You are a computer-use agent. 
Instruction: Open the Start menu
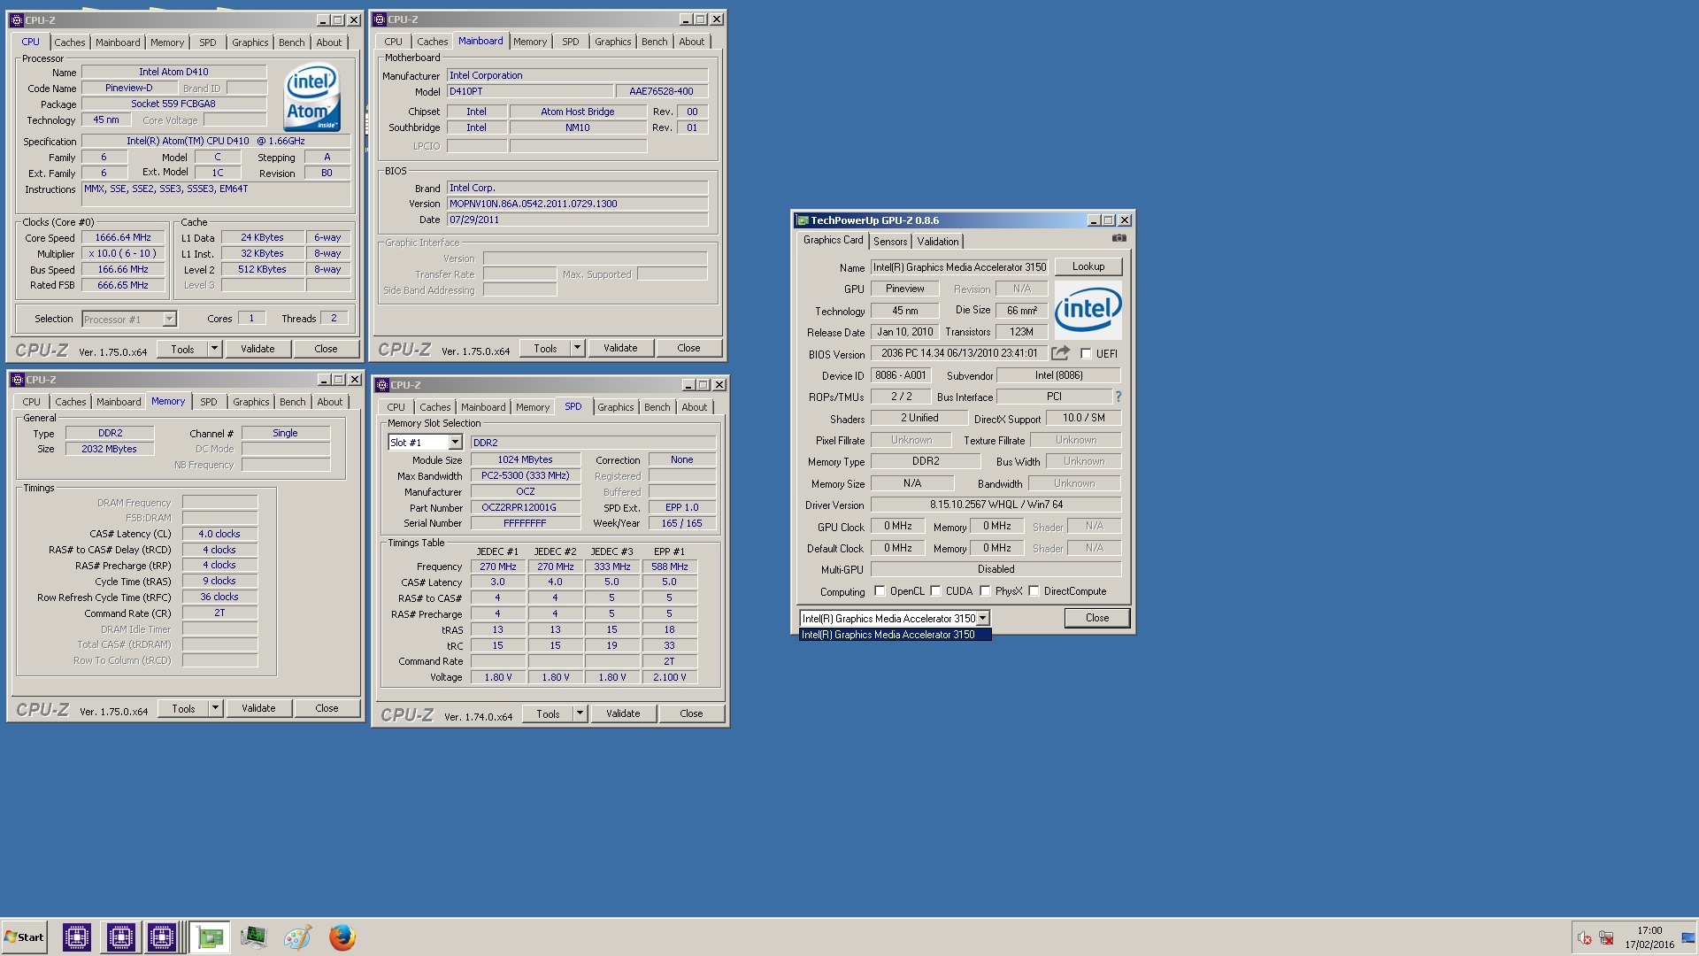tap(24, 937)
